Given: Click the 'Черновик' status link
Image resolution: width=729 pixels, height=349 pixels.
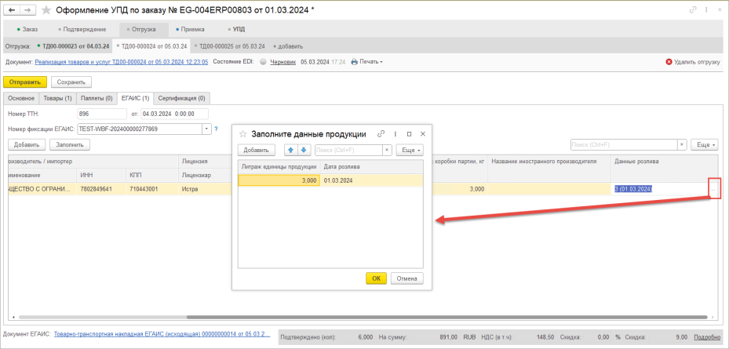Looking at the screenshot, I should click(x=282, y=62).
